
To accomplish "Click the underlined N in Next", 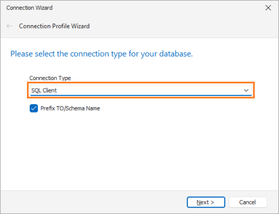I will pyautogui.click(x=199, y=202).
